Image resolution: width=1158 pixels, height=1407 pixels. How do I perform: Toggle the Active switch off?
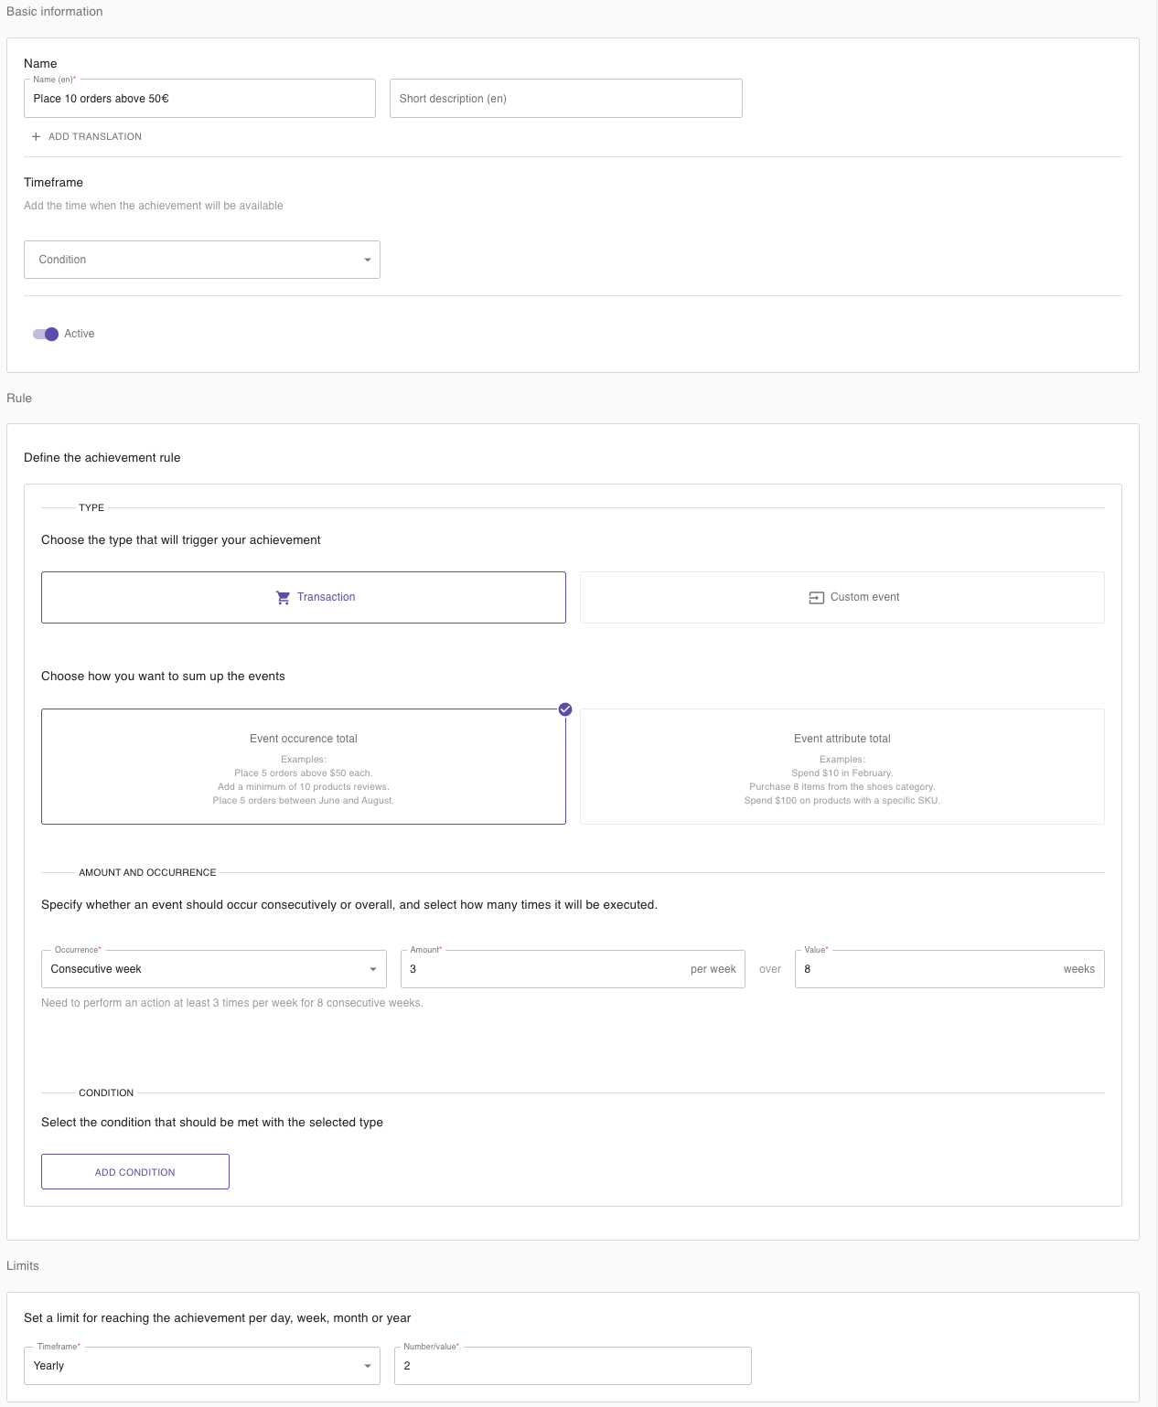[46, 334]
